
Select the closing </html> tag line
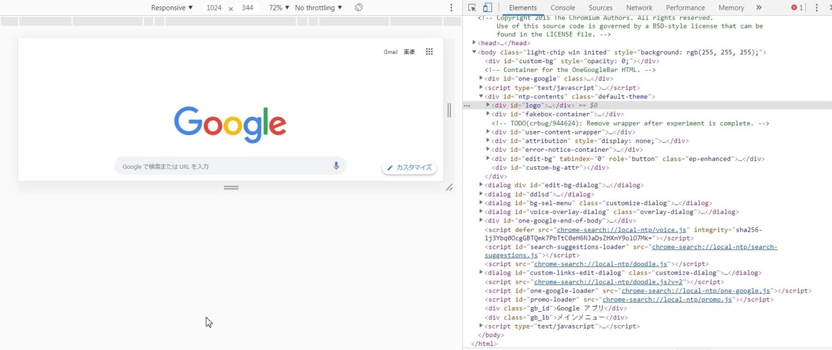click(484, 343)
